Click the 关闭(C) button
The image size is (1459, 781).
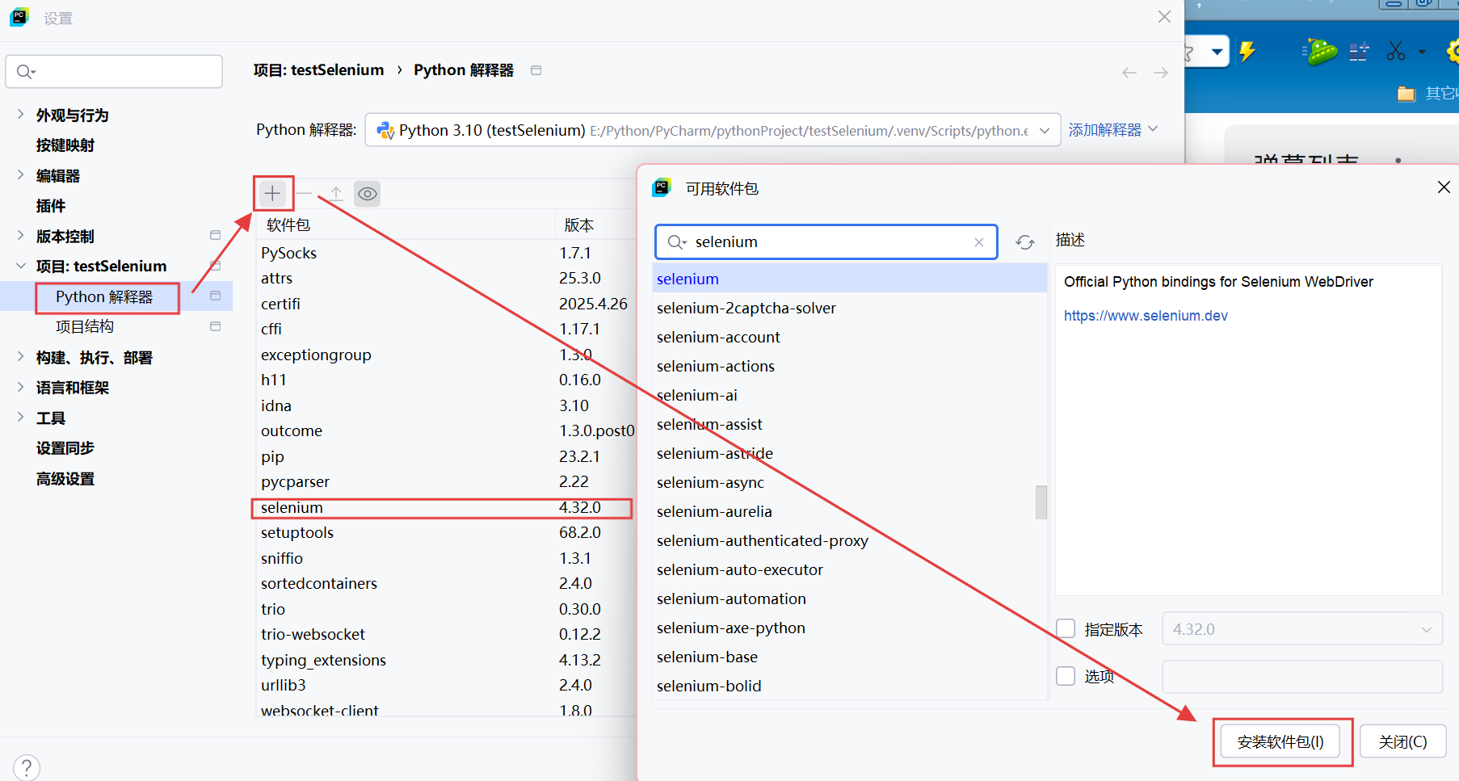tap(1402, 741)
